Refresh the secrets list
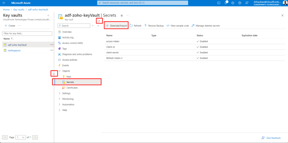Viewport: 288px width, 143px height. (136, 26)
